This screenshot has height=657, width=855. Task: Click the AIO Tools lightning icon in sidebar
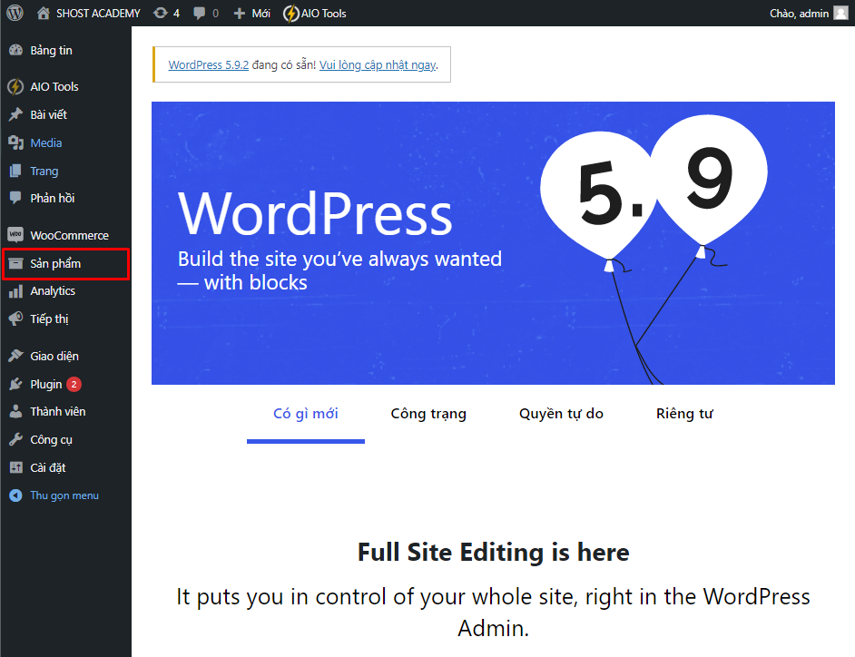point(15,87)
